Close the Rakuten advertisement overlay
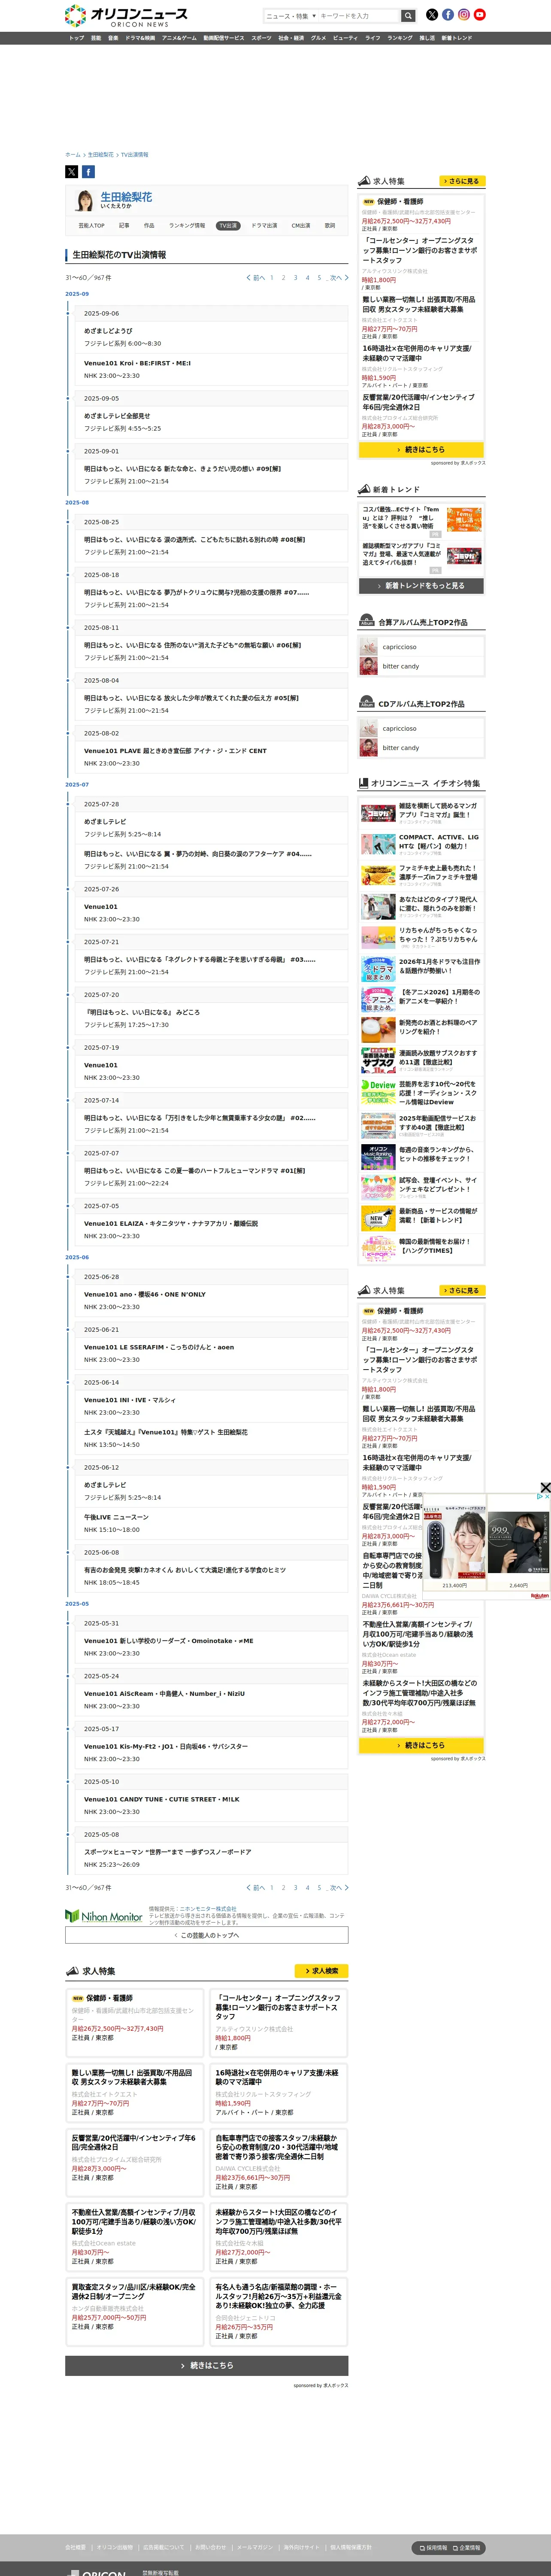This screenshot has height=2576, width=551. (x=545, y=1488)
